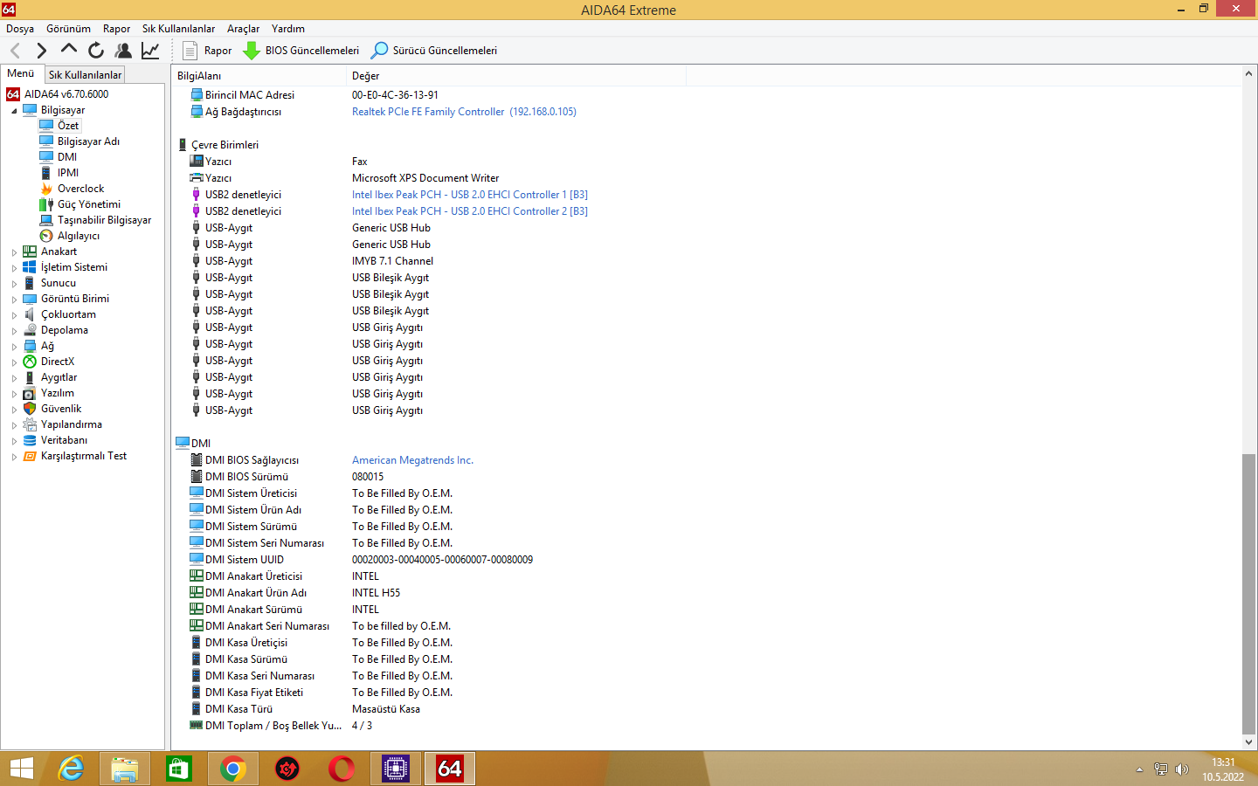1258x786 pixels.
Task: Expand the Çokluortam tree node
Action: pos(14,315)
